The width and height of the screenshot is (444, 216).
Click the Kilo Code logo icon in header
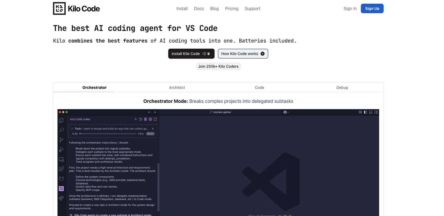59,8
